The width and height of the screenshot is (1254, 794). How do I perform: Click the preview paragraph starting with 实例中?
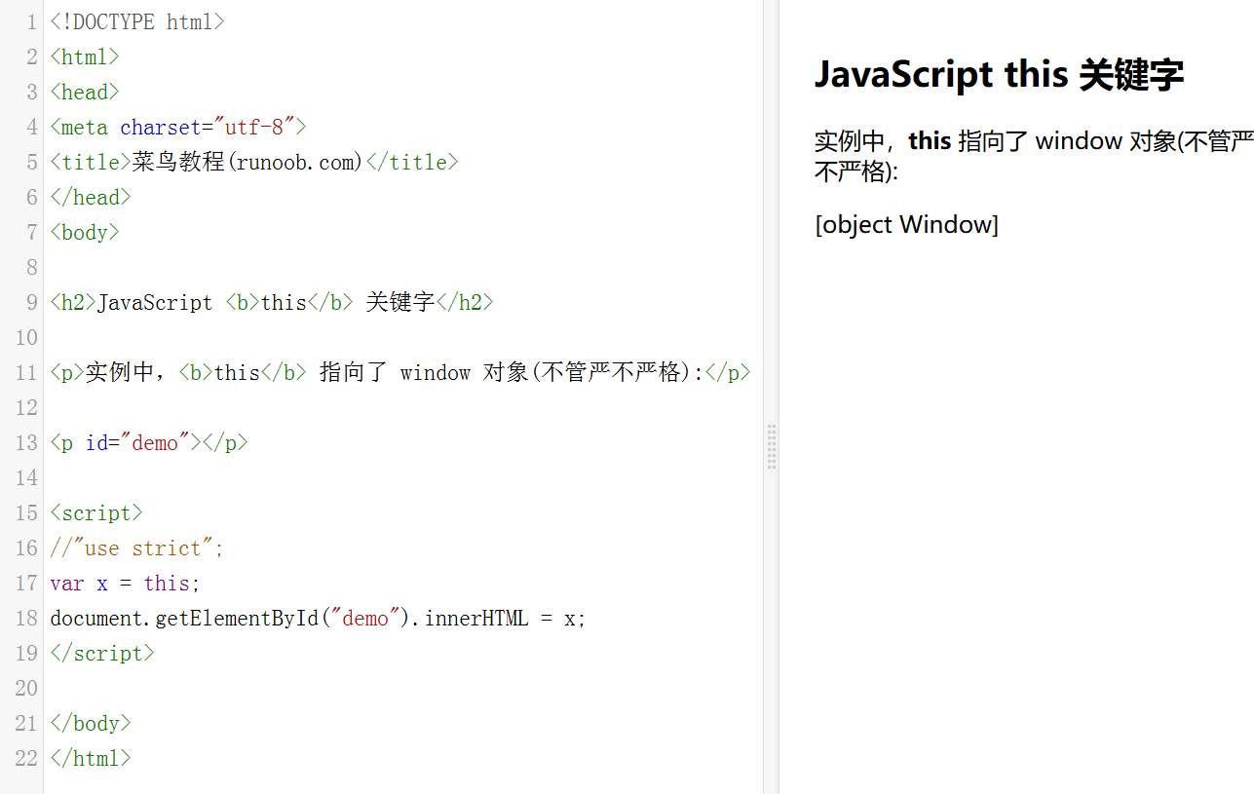coord(1034,156)
